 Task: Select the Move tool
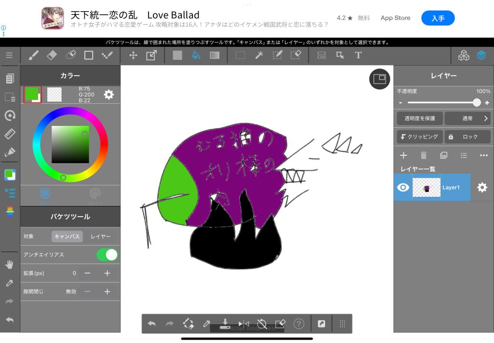point(133,55)
